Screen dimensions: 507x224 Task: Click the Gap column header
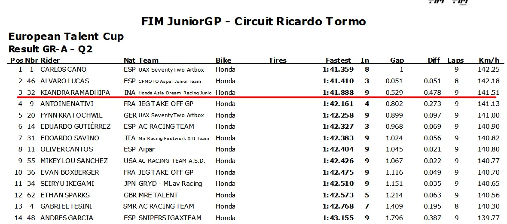point(397,61)
